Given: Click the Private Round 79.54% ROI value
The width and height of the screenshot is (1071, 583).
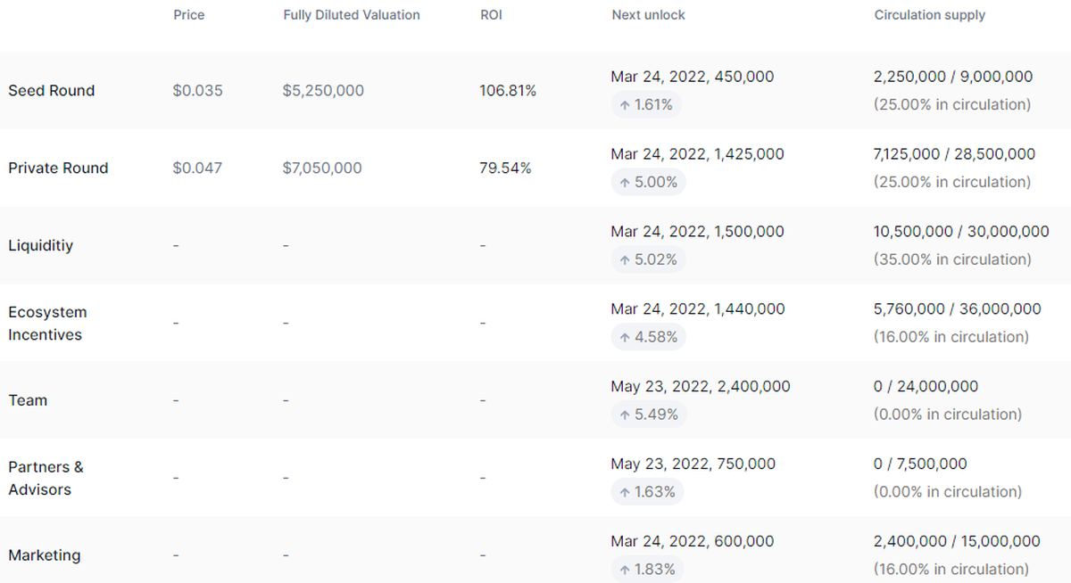Looking at the screenshot, I should (505, 168).
